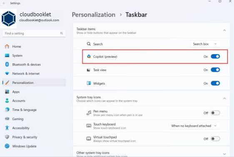This screenshot has height=157, width=234.
Task: Click the Bluetooth icon in sidebar
Action: point(7,64)
